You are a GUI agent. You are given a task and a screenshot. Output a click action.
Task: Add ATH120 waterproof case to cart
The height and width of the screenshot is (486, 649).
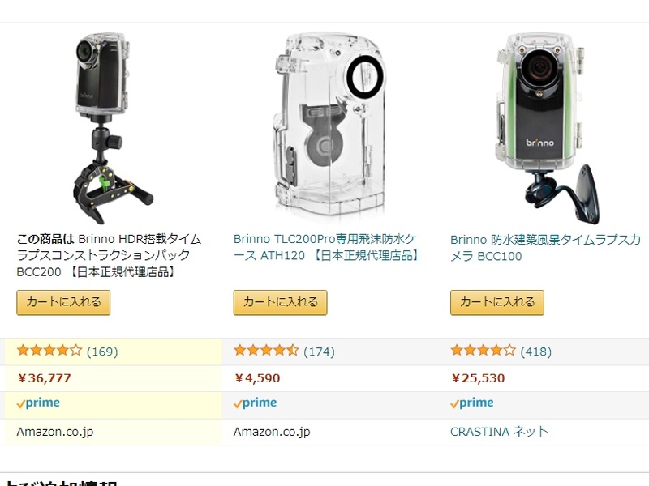pyautogui.click(x=280, y=302)
